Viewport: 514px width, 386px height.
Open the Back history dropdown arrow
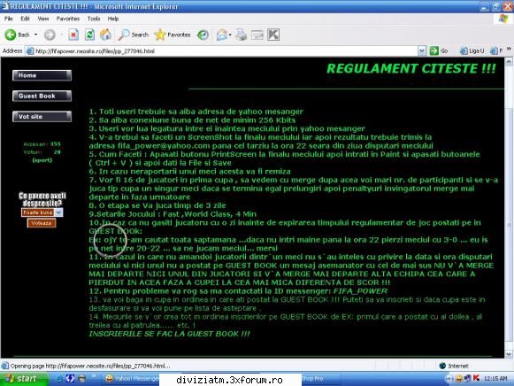point(35,35)
